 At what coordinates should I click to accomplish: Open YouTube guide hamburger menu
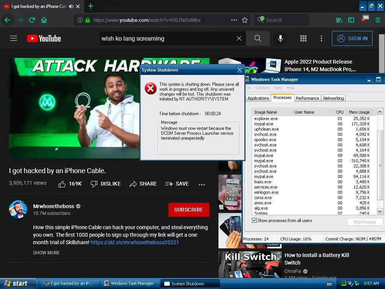pos(14,38)
